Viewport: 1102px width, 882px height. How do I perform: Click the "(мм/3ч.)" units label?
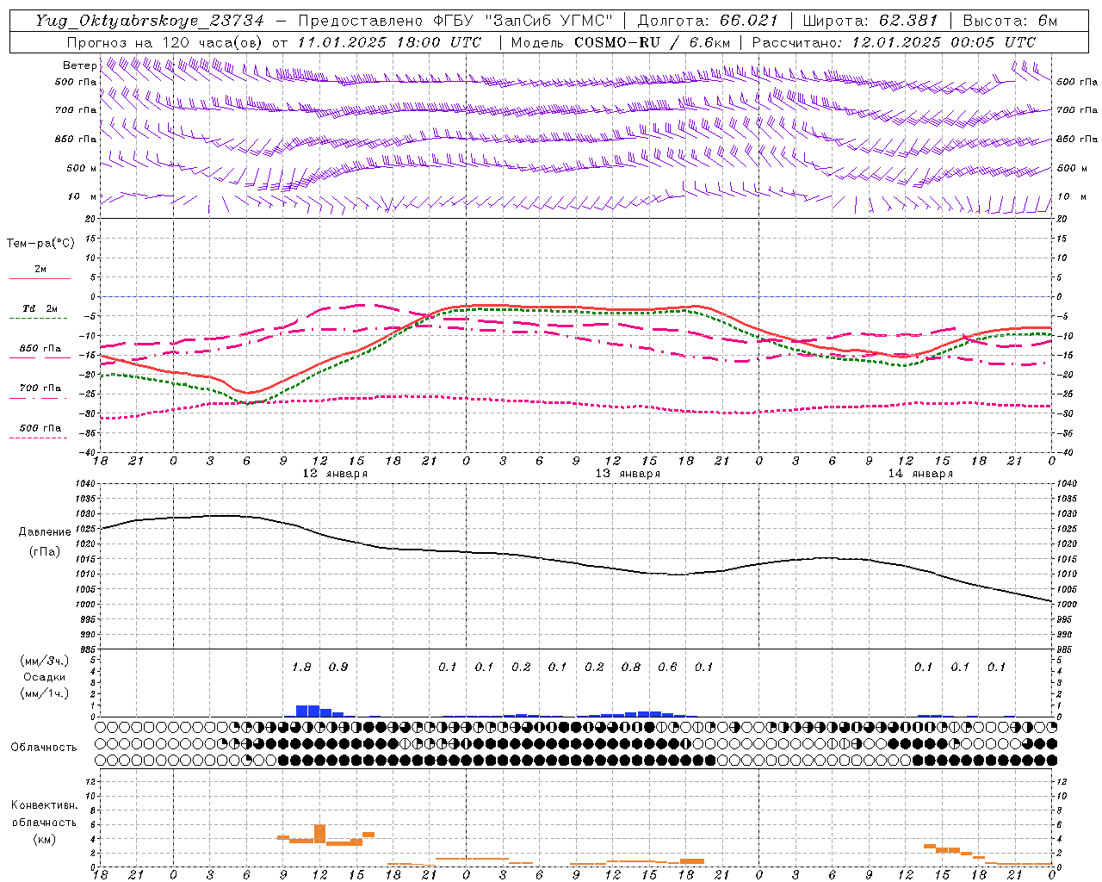[45, 661]
